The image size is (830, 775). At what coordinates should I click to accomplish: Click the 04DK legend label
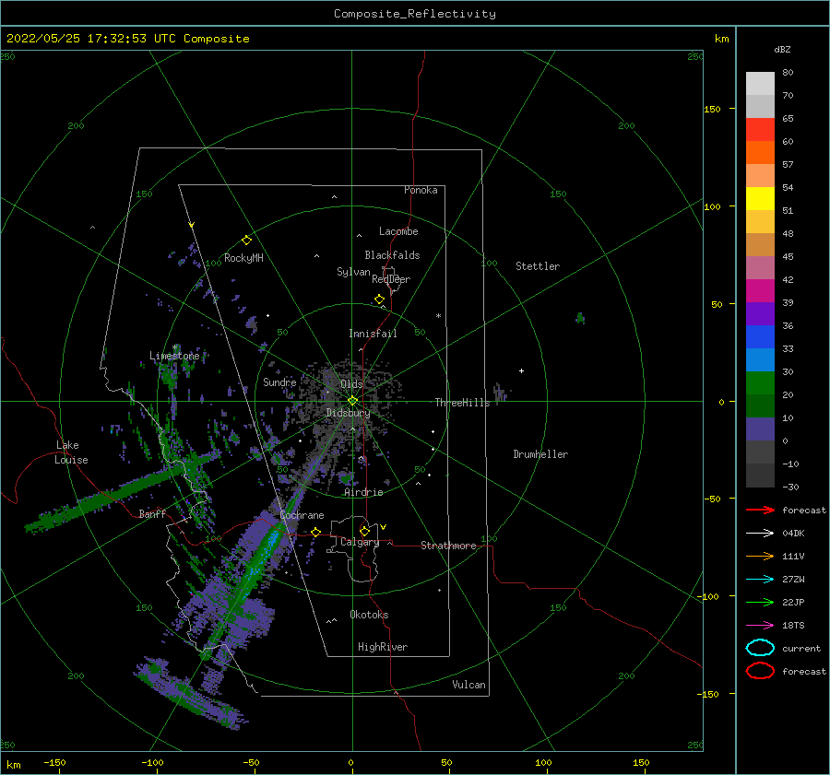pos(793,533)
